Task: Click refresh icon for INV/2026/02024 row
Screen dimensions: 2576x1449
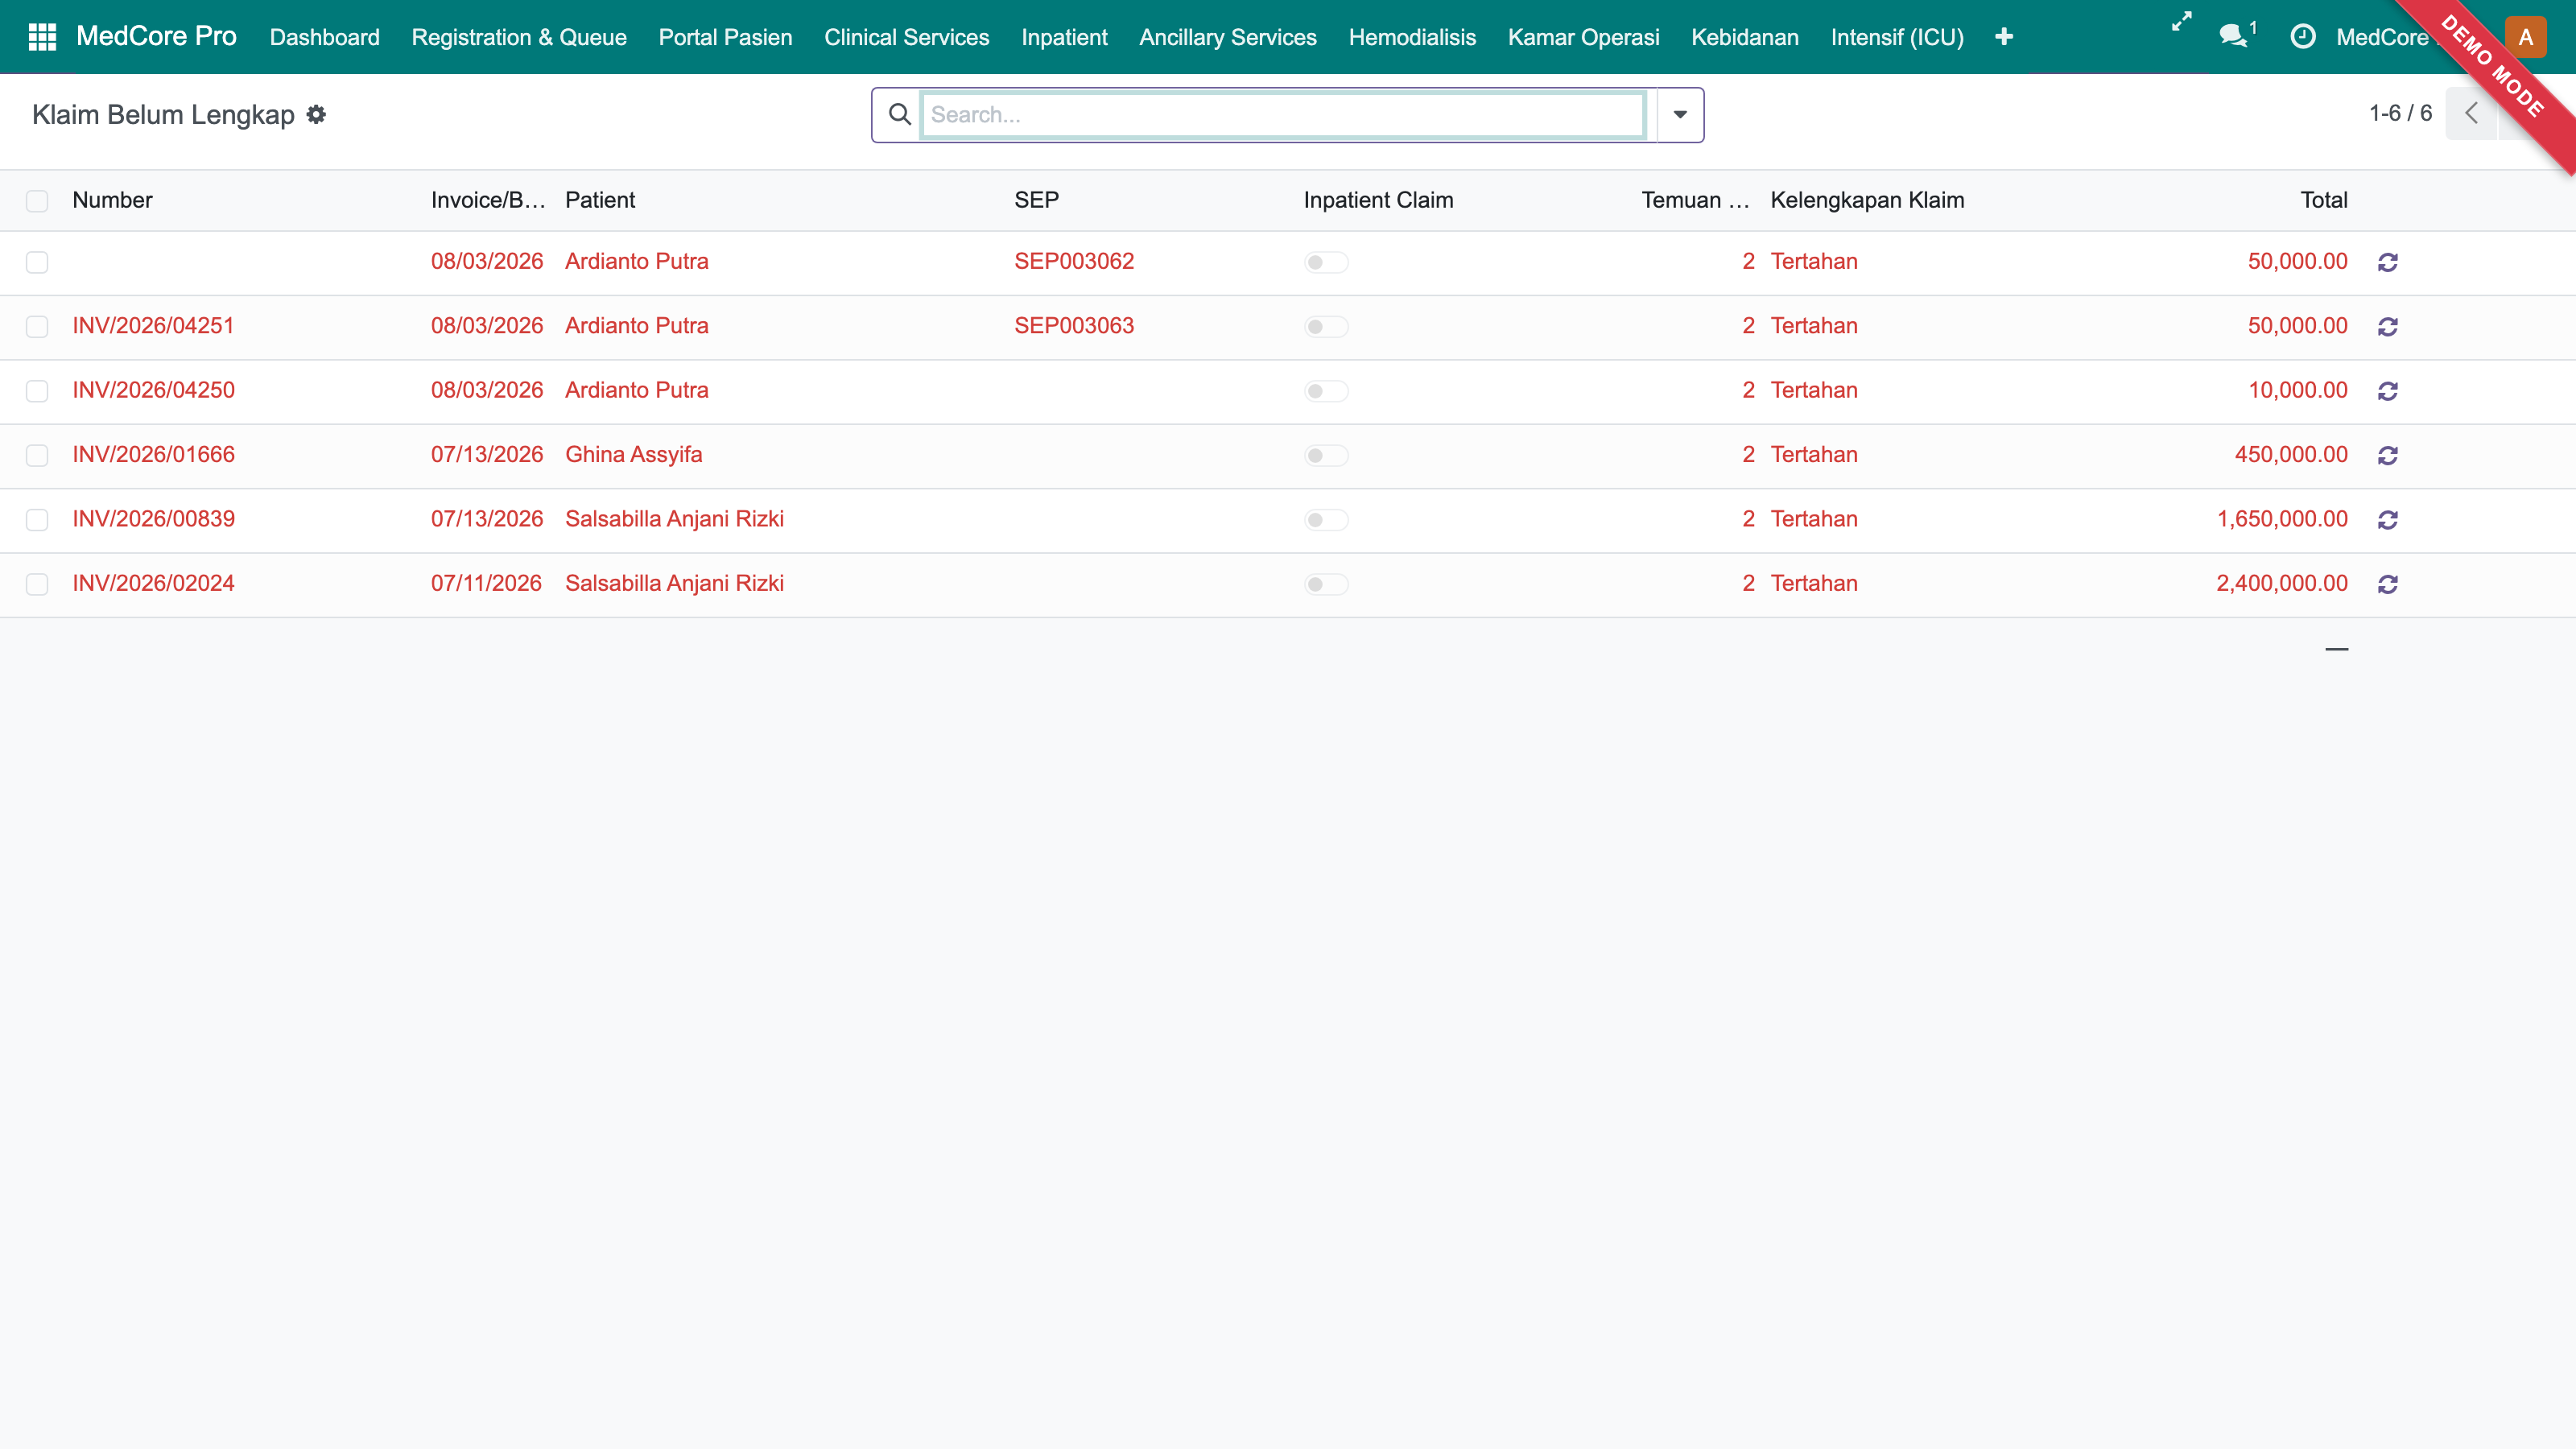Action: pos(2388,585)
